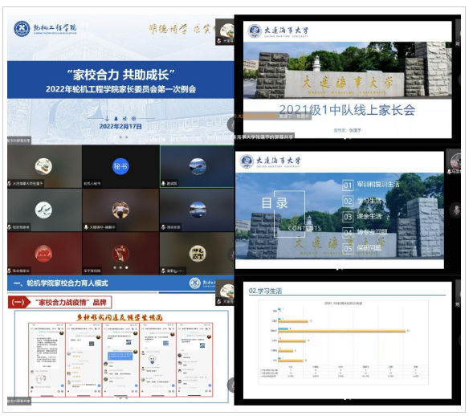Click the 04 转专业问题 contents entry
Image resolution: width=469 pixels, height=416 pixels.
(x=365, y=232)
